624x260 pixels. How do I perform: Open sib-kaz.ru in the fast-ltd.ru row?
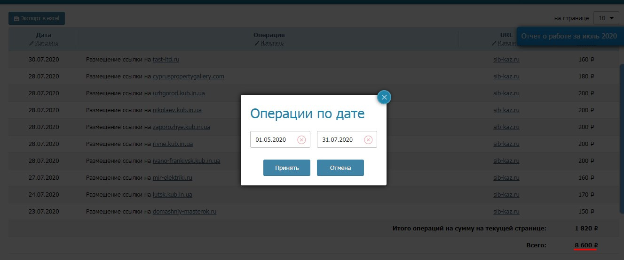click(x=506, y=60)
